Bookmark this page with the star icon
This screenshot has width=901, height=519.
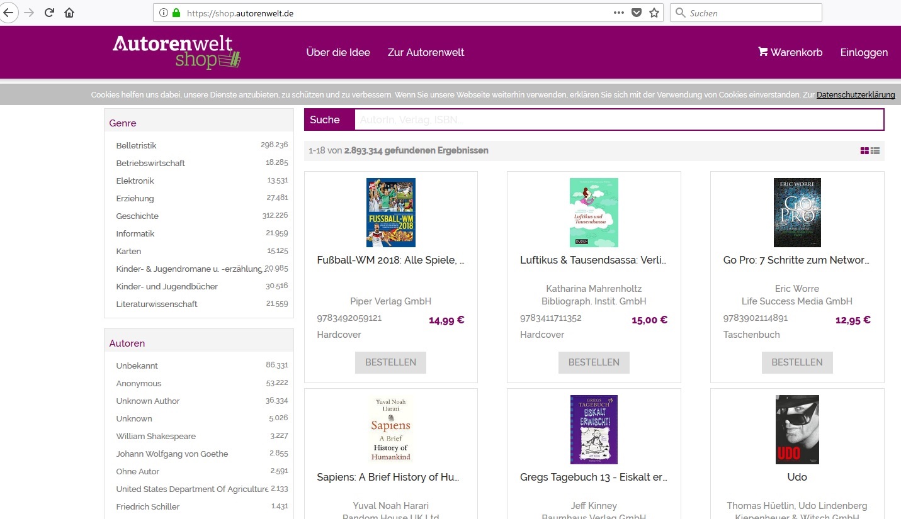[654, 13]
